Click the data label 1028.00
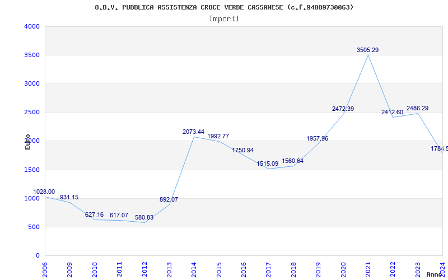 tap(44, 192)
